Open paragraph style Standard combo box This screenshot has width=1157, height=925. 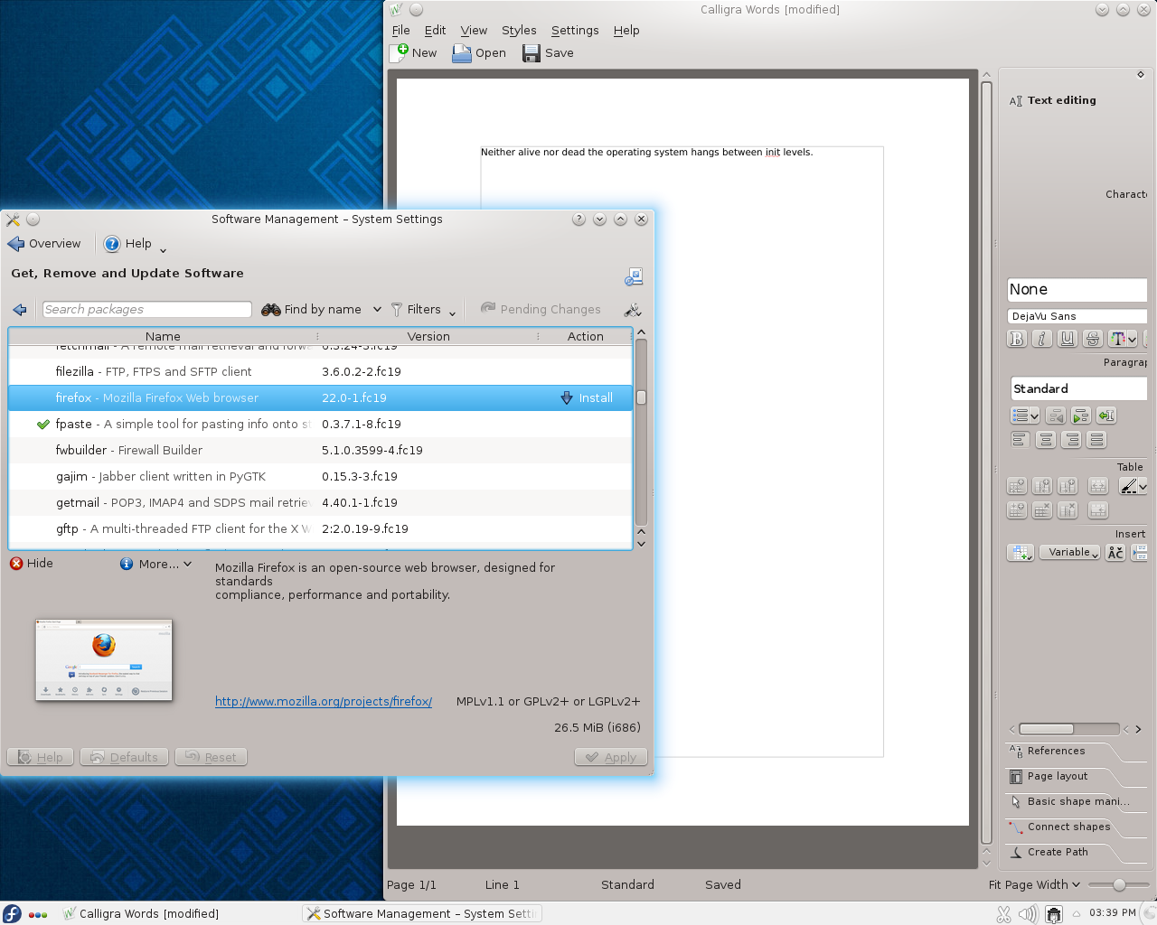tap(1078, 388)
